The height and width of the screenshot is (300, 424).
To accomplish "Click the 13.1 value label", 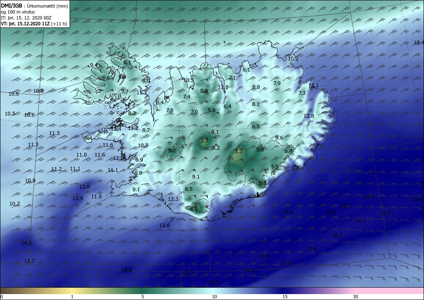I will (313, 85).
